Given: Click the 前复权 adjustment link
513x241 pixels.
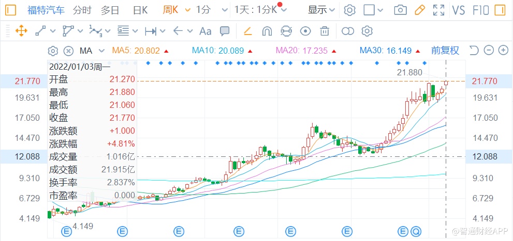Looking at the screenshot, I should [445, 51].
